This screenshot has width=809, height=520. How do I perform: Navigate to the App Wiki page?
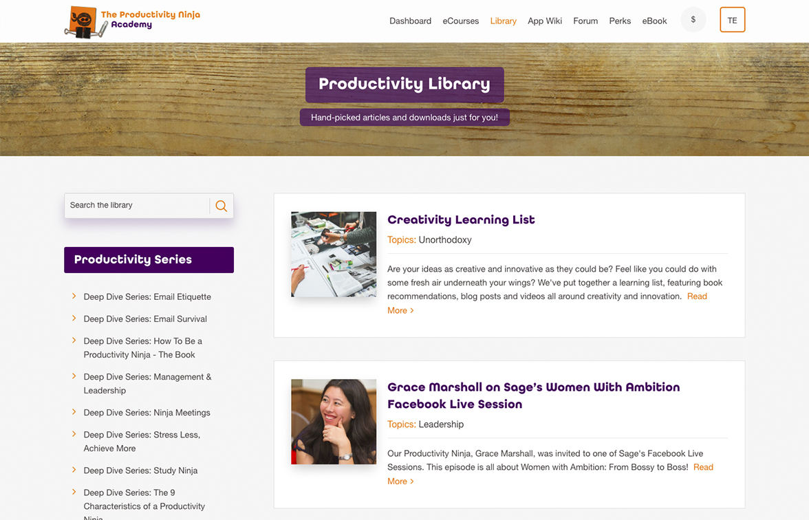[544, 21]
